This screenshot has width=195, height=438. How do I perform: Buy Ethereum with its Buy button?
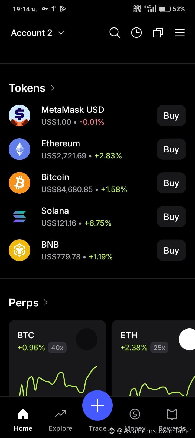click(171, 149)
